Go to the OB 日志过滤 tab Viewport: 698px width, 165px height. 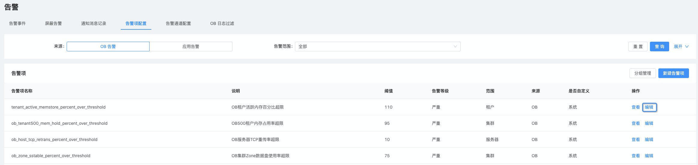click(222, 23)
